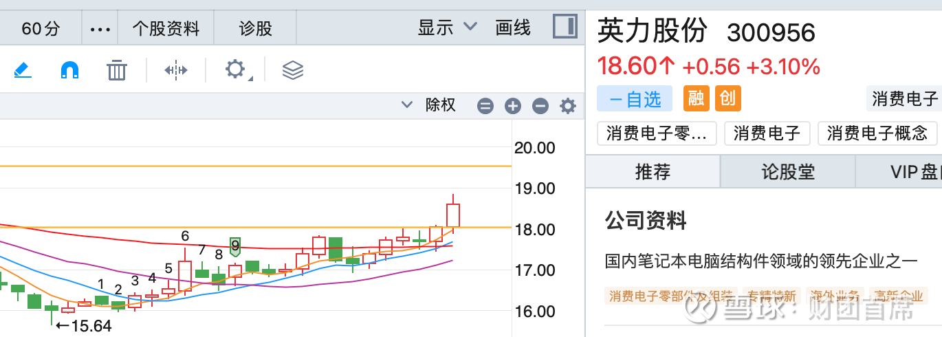The width and height of the screenshot is (942, 337).
Task: Open the three-dots more periods menu
Action: coord(100,29)
